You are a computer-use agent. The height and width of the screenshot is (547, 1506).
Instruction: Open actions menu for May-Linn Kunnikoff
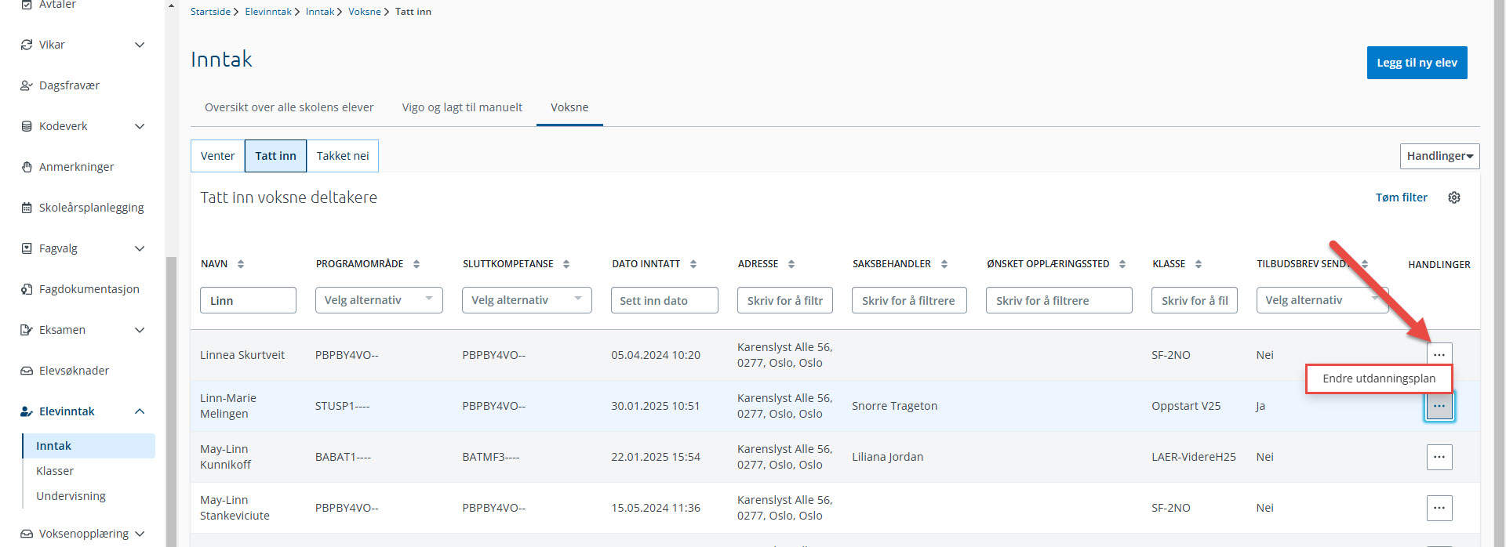tap(1439, 457)
